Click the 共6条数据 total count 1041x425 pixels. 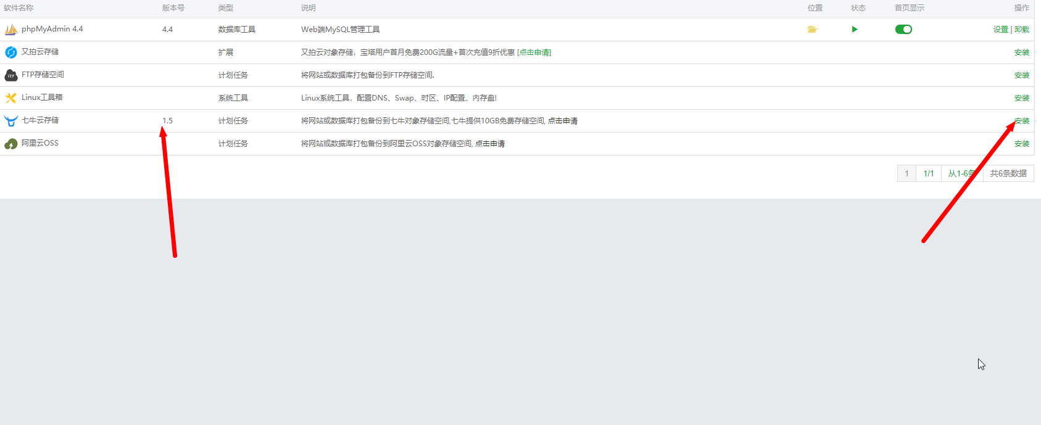(x=1008, y=173)
